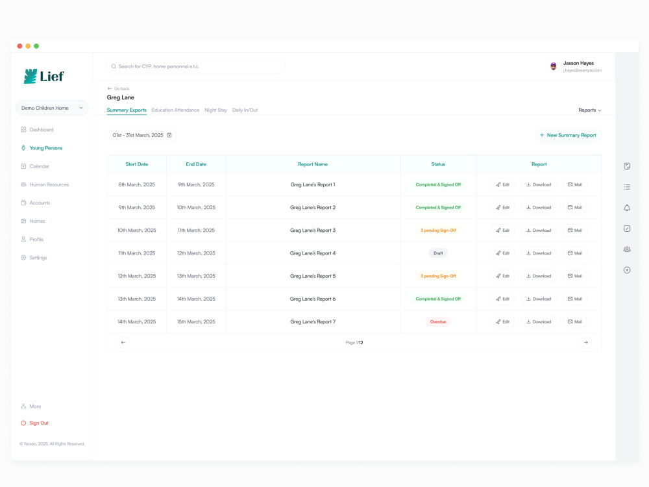Edit Greg Lane's Report 4
This screenshot has width=649, height=487.
coord(503,253)
